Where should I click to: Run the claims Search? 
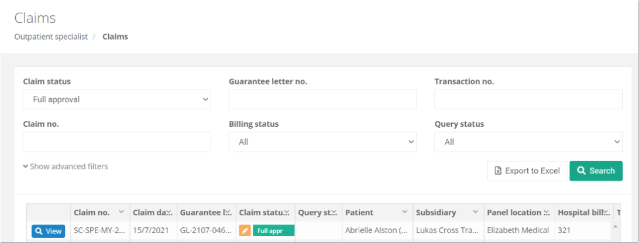point(596,171)
